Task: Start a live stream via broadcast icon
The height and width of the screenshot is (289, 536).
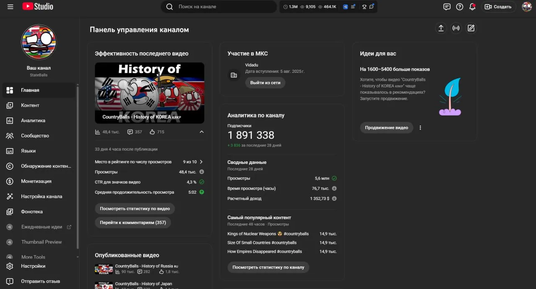Action: point(456,28)
